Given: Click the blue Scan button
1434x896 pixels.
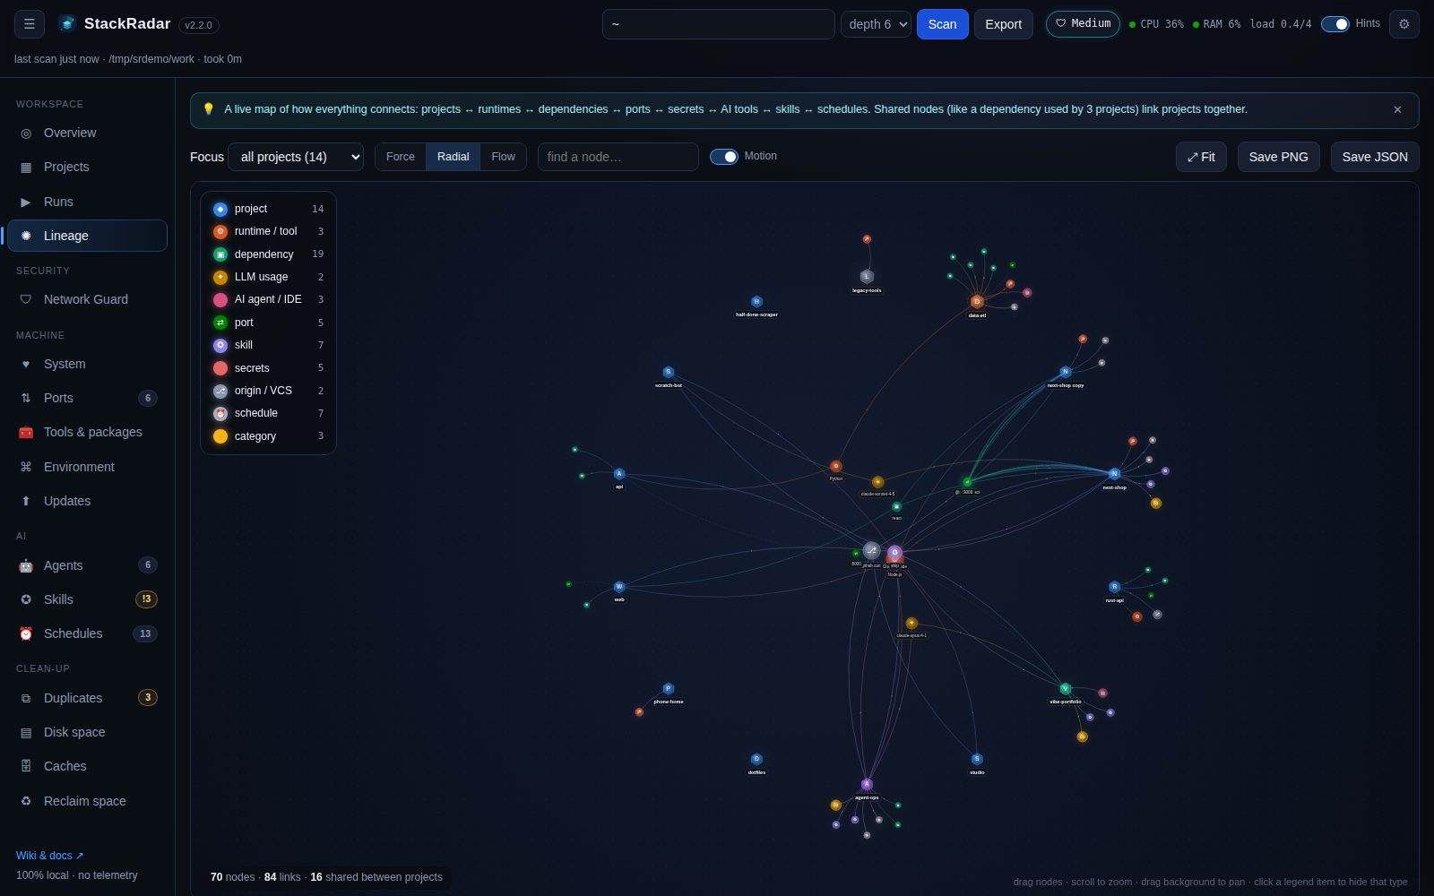Looking at the screenshot, I should click(942, 24).
